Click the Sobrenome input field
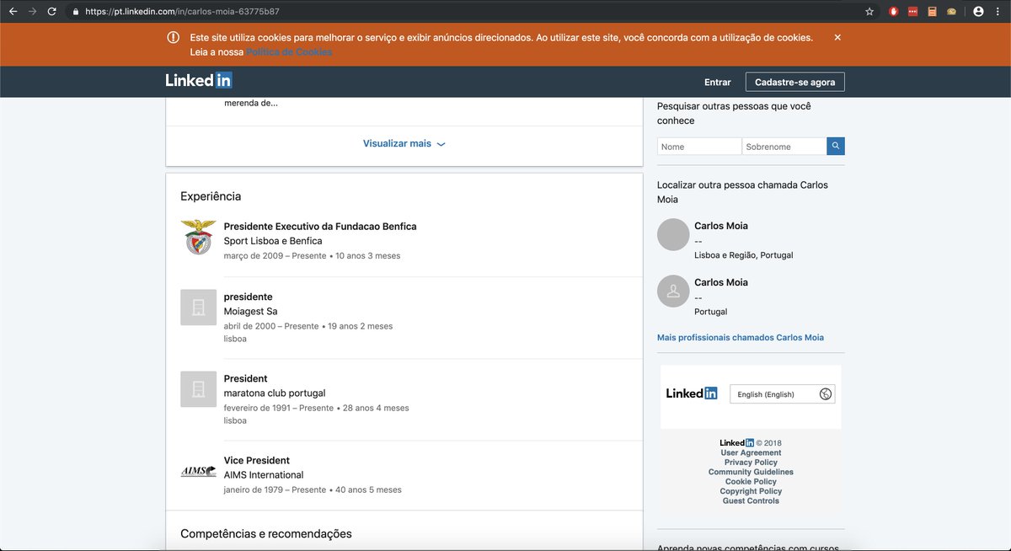1011x551 pixels. point(784,146)
